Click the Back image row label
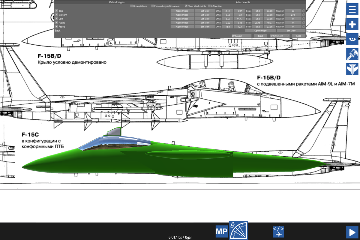This screenshot has height=240, width=360. click(57, 31)
